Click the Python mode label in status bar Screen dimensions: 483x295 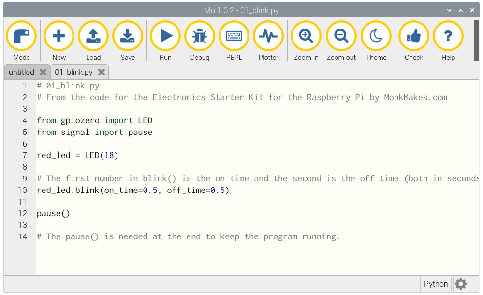click(436, 284)
